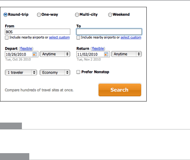Click the empty To airport field
Viewport: 190px width, 160px height.
click(x=109, y=32)
